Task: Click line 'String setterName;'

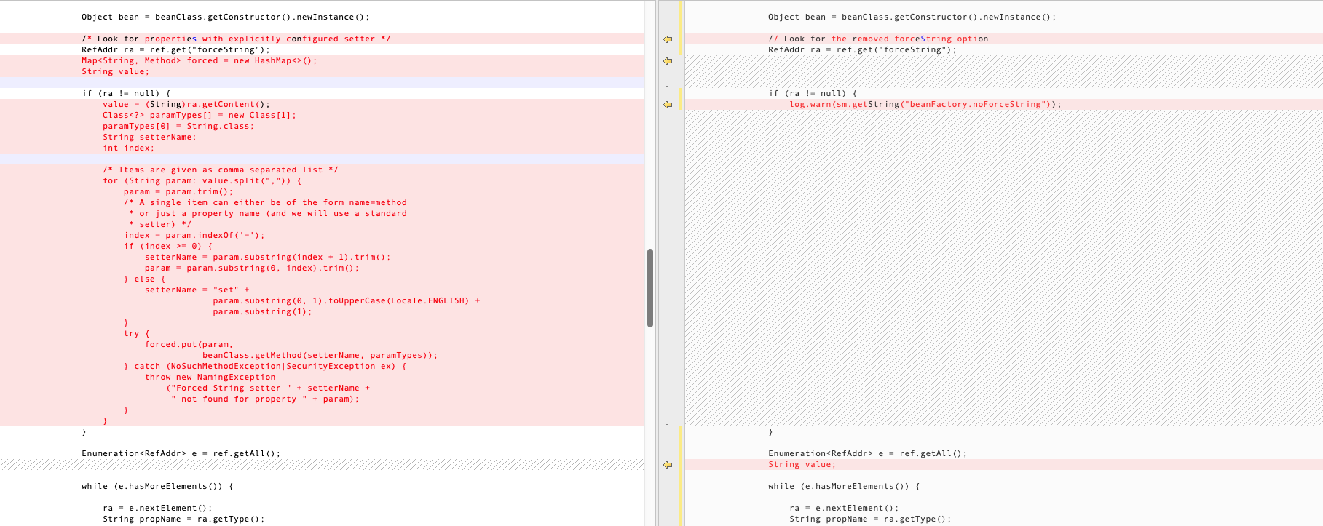Action: pos(149,138)
